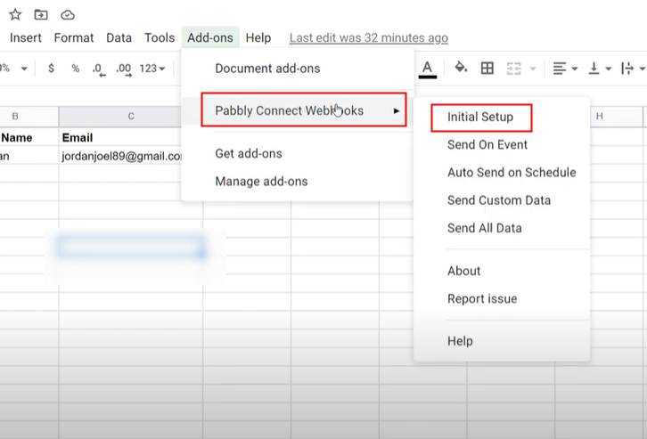Open the Format menu
The height and width of the screenshot is (439, 647).
pyautogui.click(x=74, y=38)
